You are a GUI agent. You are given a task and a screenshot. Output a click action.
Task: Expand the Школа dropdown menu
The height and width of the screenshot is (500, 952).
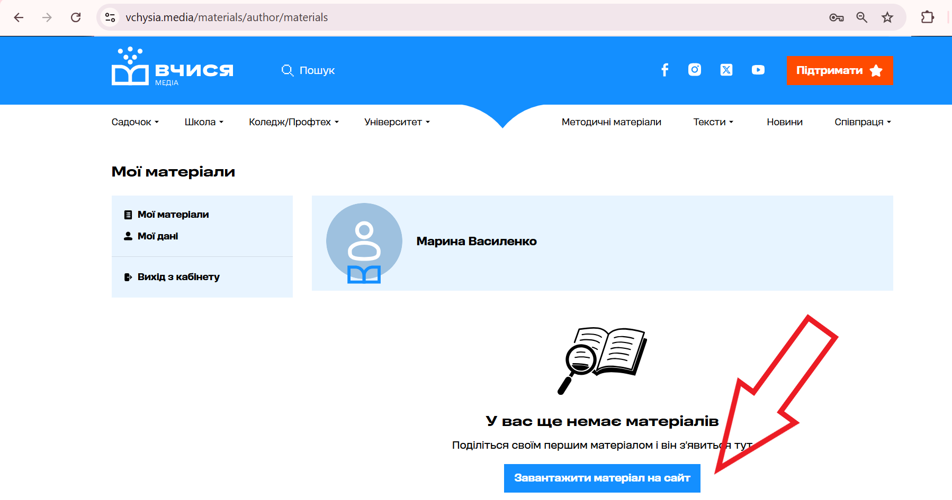point(204,122)
